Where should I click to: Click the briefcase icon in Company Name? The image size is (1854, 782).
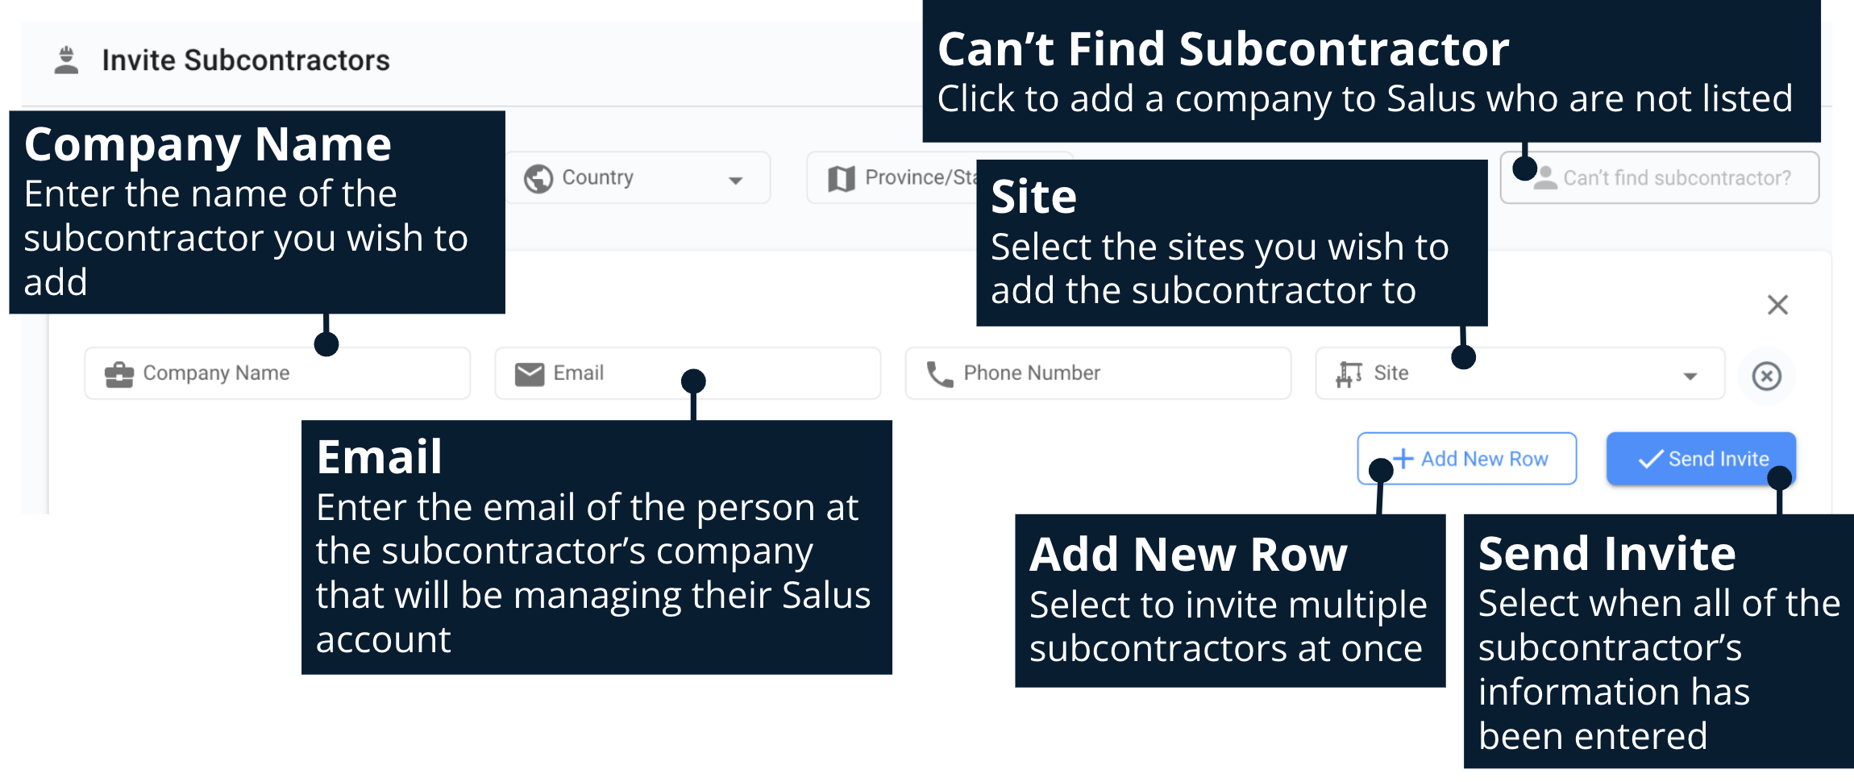coord(119,374)
